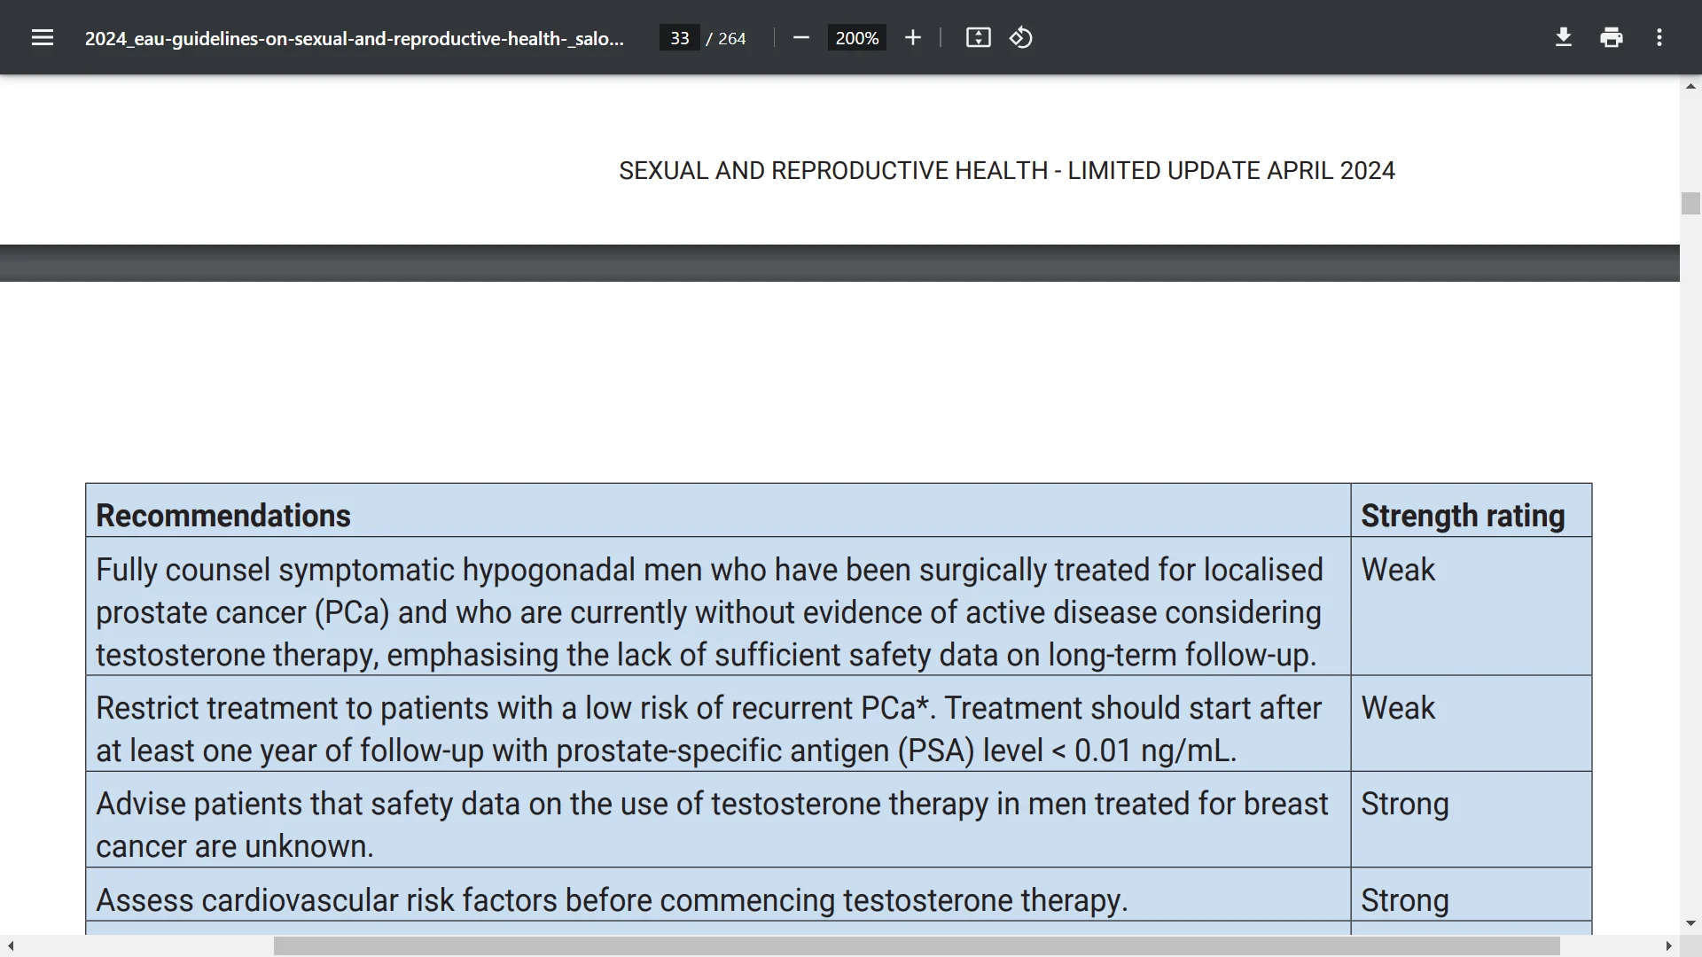Click 'Weak' rating in the Fully counsel row
Image resolution: width=1702 pixels, height=957 pixels.
[x=1398, y=570]
